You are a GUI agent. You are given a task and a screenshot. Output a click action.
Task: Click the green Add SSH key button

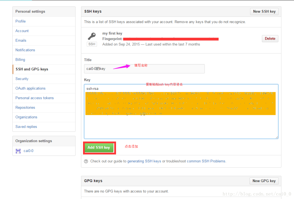pos(99,148)
